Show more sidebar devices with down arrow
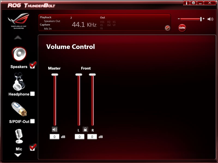Image resolution: width=218 pixels, height=163 pixels. click(18, 155)
